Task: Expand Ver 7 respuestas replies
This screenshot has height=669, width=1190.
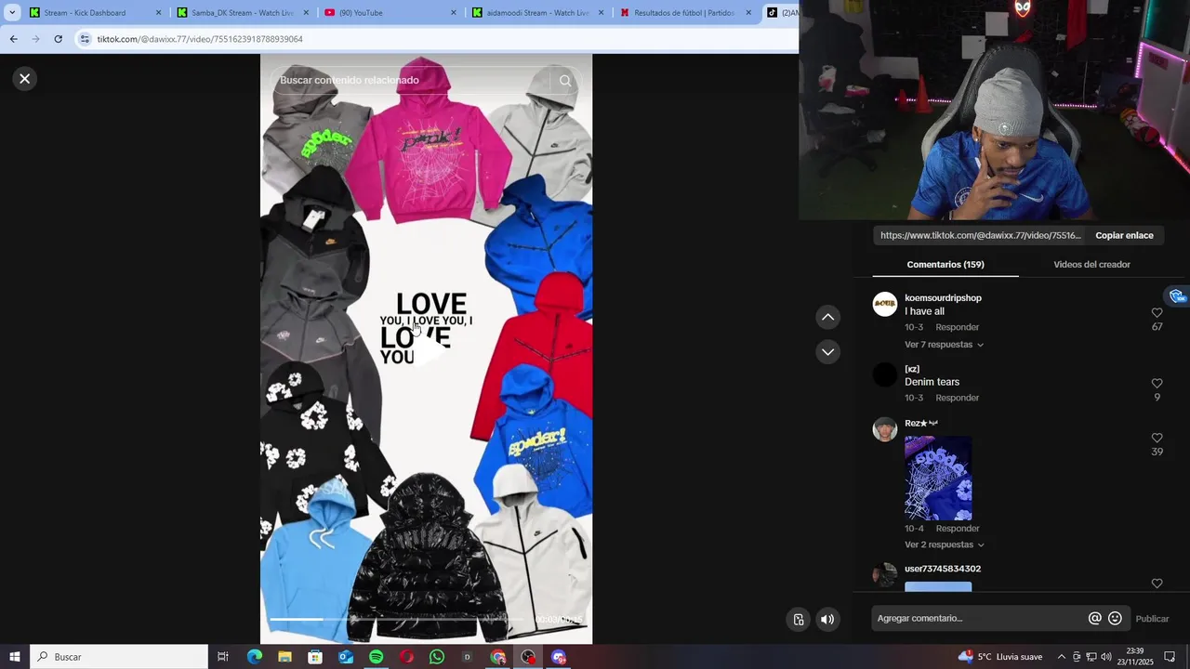Action: (944, 345)
